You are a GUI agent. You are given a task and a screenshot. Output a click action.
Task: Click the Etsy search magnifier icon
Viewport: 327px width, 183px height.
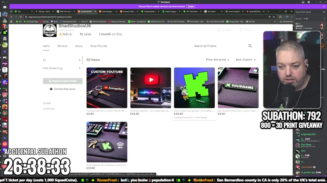250,46
